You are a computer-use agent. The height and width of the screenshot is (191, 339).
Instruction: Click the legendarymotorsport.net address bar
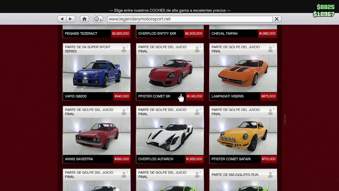point(190,19)
